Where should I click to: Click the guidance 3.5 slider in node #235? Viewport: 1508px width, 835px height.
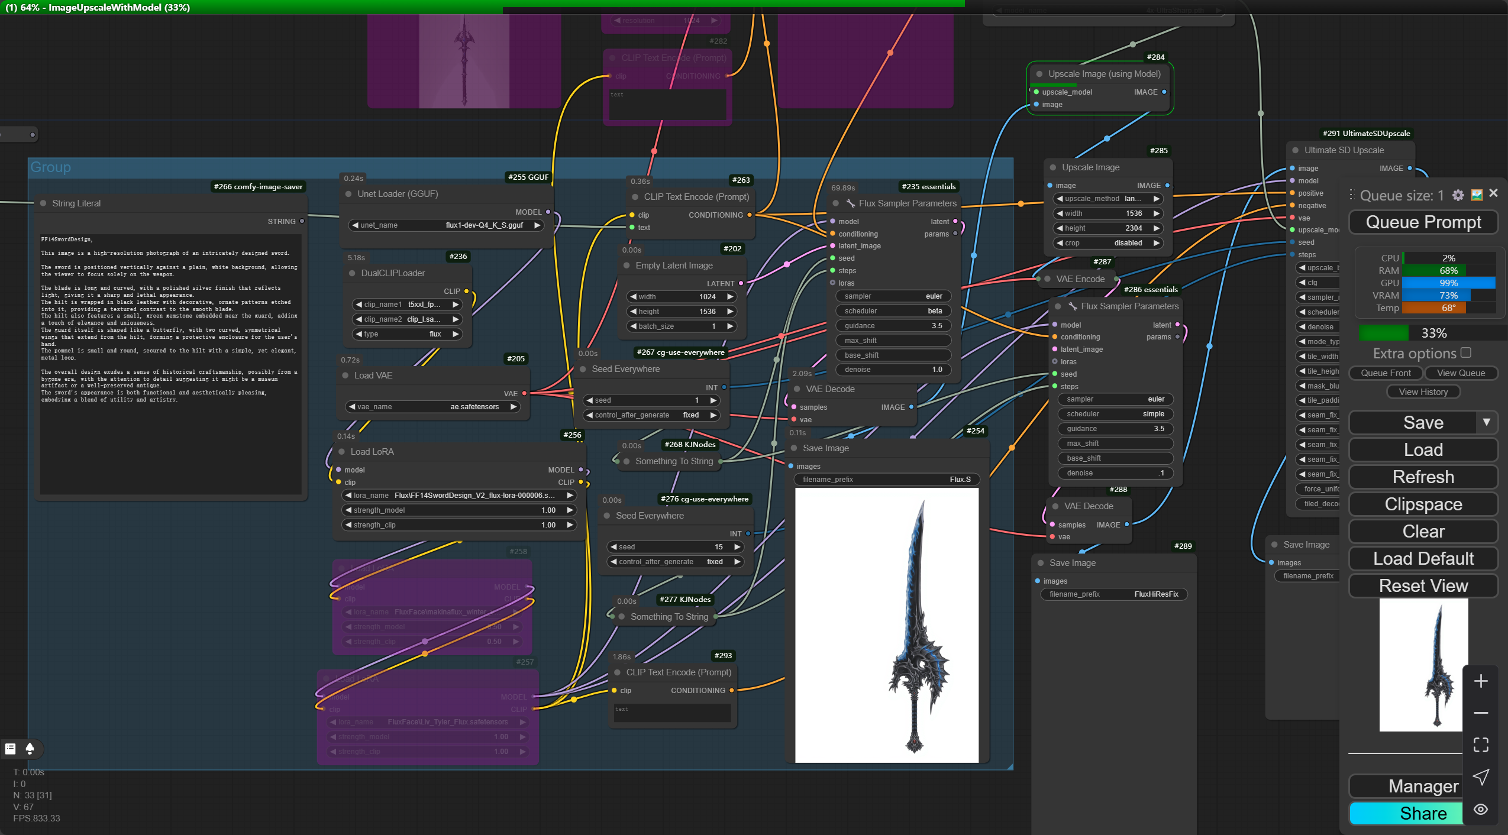[x=893, y=326]
